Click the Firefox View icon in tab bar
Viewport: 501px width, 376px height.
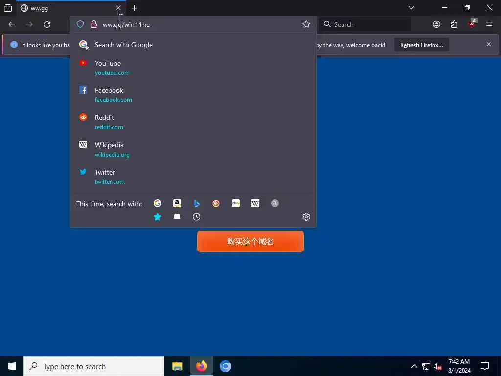point(8,8)
